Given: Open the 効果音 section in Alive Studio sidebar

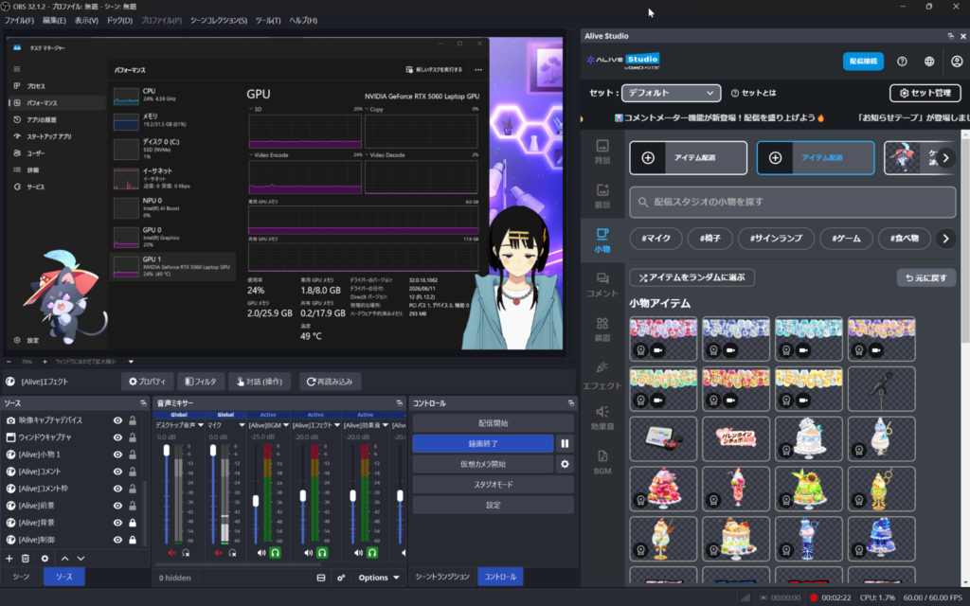Looking at the screenshot, I should (602, 419).
